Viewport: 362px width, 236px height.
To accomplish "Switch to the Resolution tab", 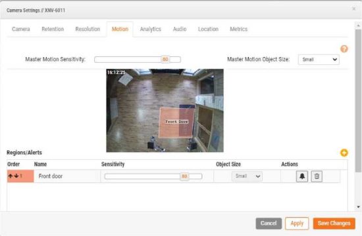I will pos(88,29).
